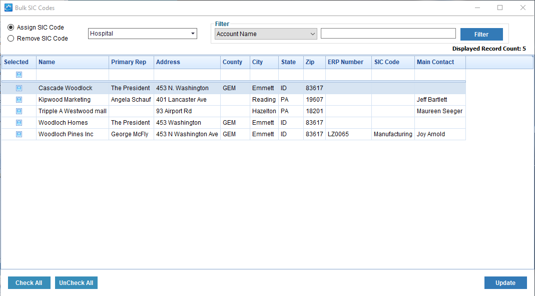Sort by the City column header

point(264,62)
